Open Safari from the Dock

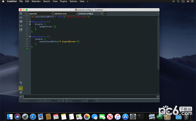coord(33,117)
